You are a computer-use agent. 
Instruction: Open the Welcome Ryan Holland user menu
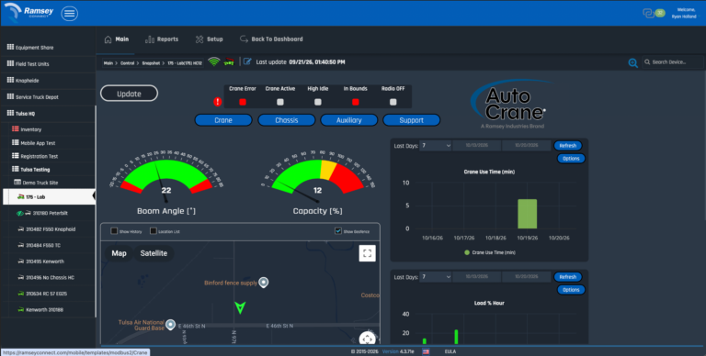click(685, 13)
